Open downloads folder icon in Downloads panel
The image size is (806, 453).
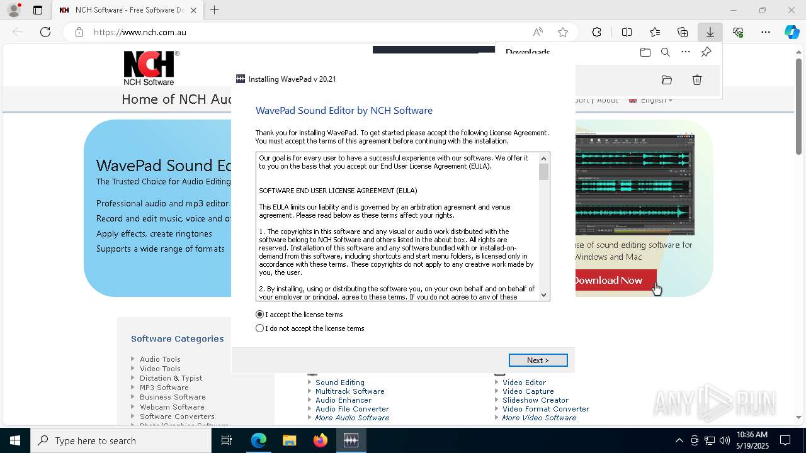point(645,52)
